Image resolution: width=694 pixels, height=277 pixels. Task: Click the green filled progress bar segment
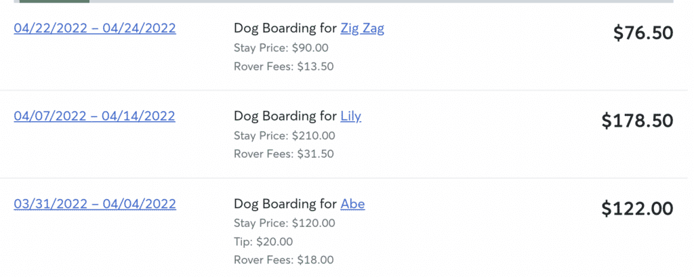54,1
